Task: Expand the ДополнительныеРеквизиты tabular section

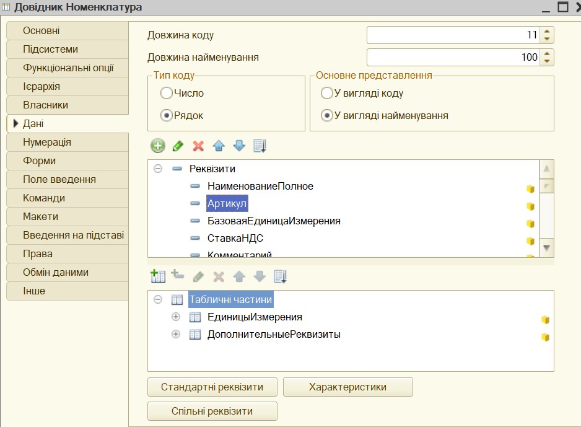Action: tap(176, 334)
